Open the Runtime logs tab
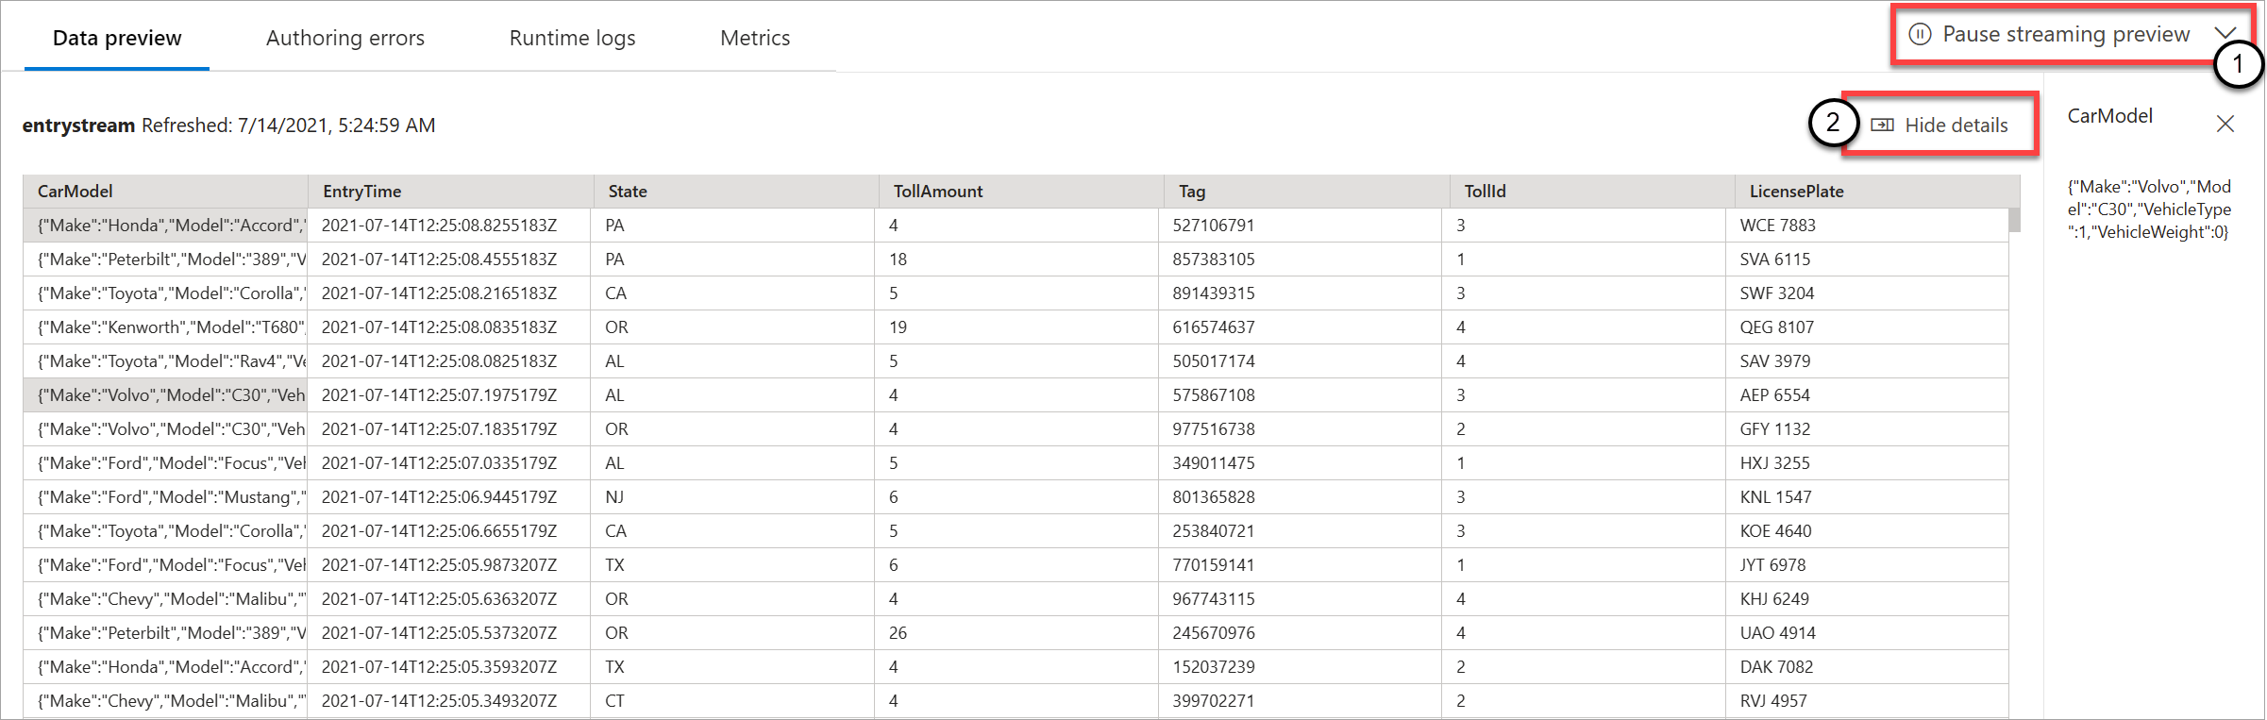Screen dimensions: 2267x720 (x=572, y=38)
